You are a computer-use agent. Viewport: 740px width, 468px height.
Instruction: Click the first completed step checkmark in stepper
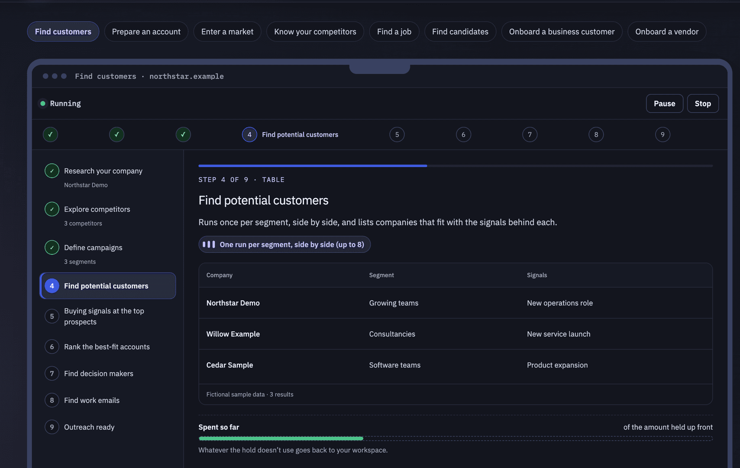click(50, 134)
